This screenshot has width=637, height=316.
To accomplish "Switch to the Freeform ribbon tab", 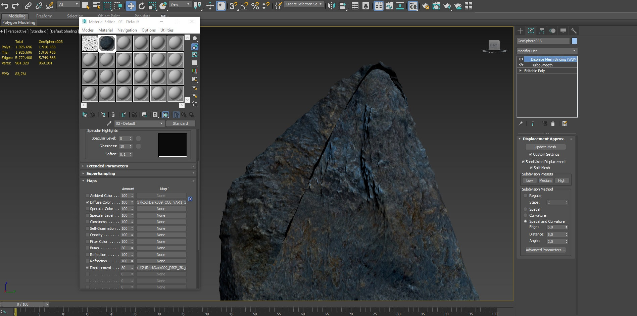I will click(44, 16).
